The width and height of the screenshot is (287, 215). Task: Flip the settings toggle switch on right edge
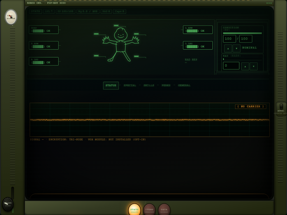[x=281, y=107]
